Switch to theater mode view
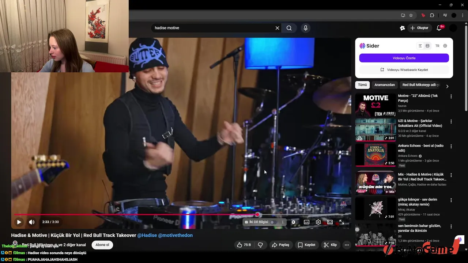The width and height of the screenshot is (468, 263). (330, 222)
